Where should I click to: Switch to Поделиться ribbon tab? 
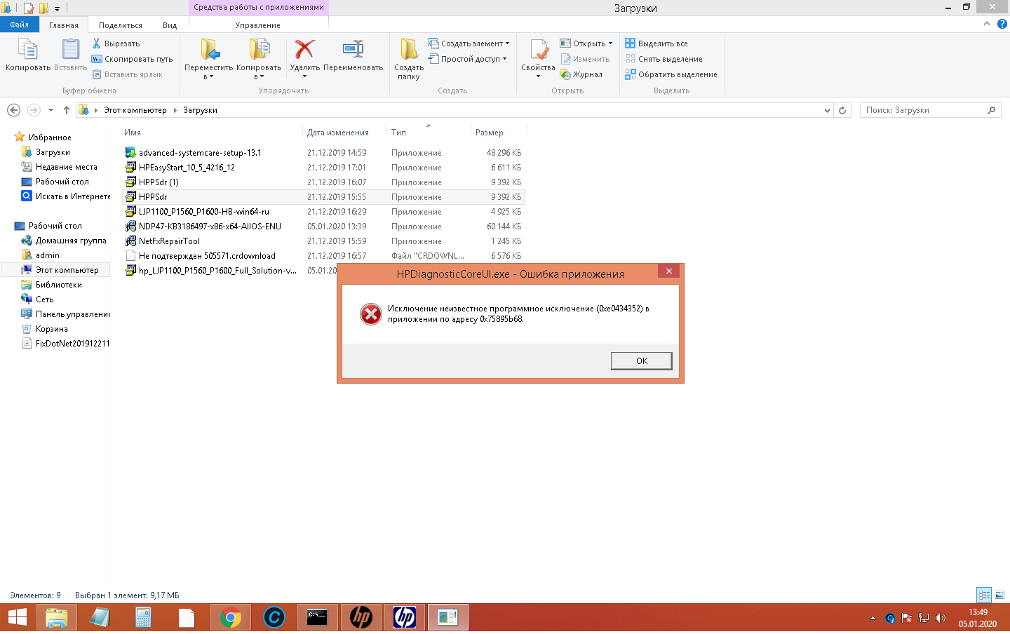(121, 25)
